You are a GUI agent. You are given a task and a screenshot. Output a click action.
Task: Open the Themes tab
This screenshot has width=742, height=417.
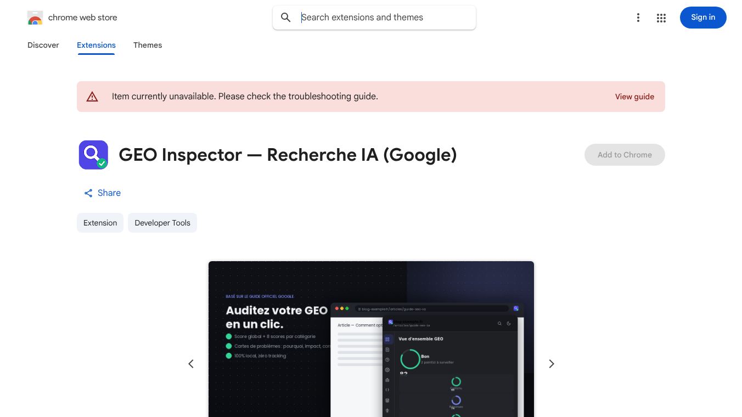(148, 45)
